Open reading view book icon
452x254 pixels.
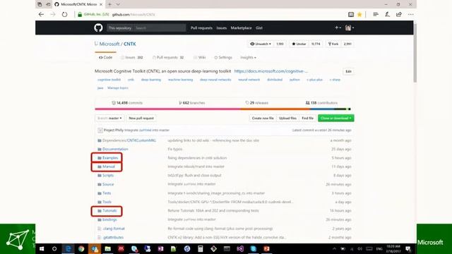(x=351, y=14)
